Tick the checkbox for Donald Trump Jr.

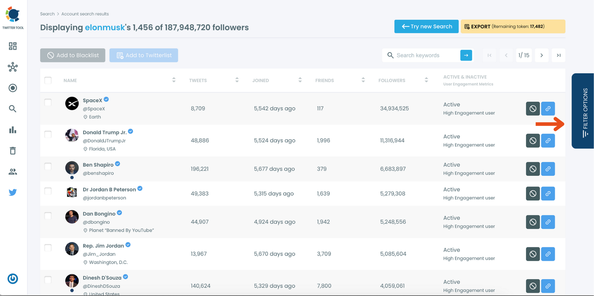[x=48, y=134]
